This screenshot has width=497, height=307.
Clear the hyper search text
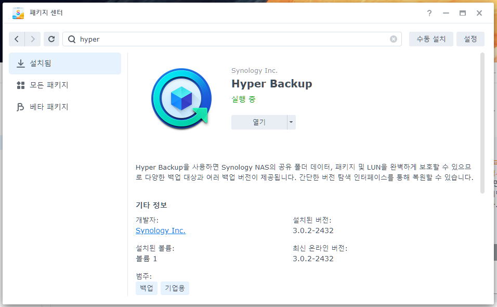(x=394, y=39)
